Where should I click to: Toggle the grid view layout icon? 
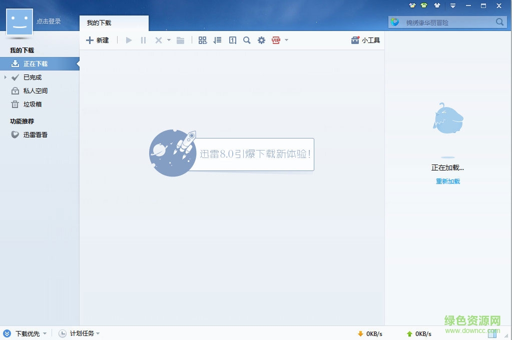pos(203,40)
